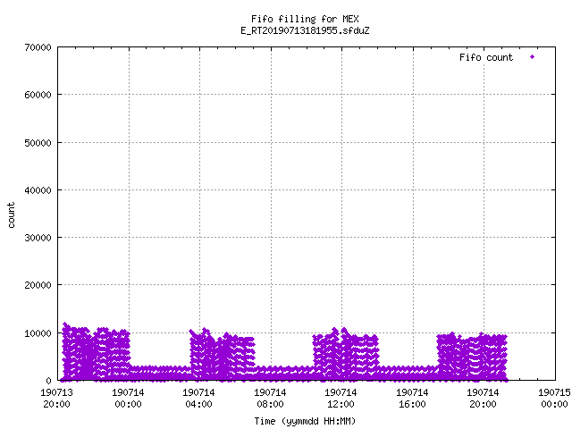Click the y-axis value 30000
Viewport: 572px width, 429px height.
[x=38, y=238]
